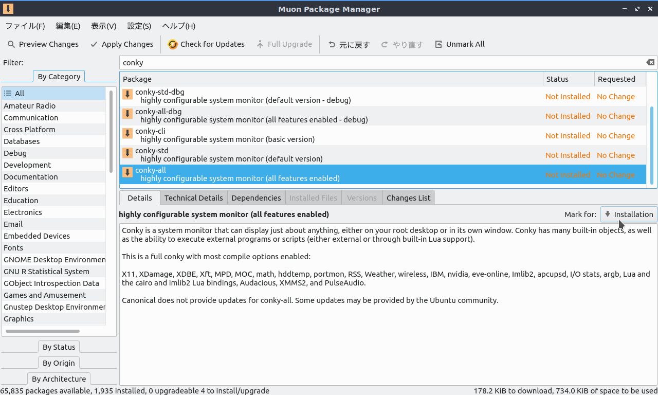Image resolution: width=658 pixels, height=395 pixels.
Task: Select the All category
Action: pyautogui.click(x=54, y=93)
